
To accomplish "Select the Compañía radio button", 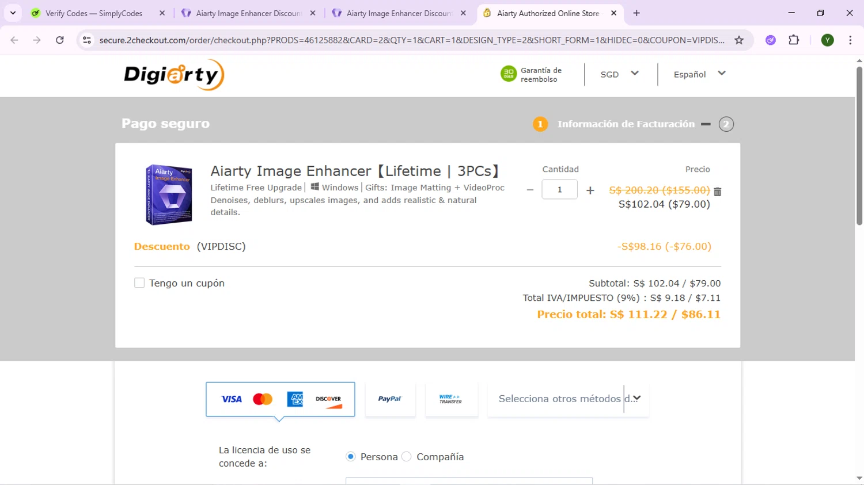I will tap(407, 457).
